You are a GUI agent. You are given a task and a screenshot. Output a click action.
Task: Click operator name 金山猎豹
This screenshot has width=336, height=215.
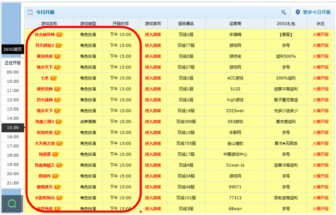[x=235, y=143]
